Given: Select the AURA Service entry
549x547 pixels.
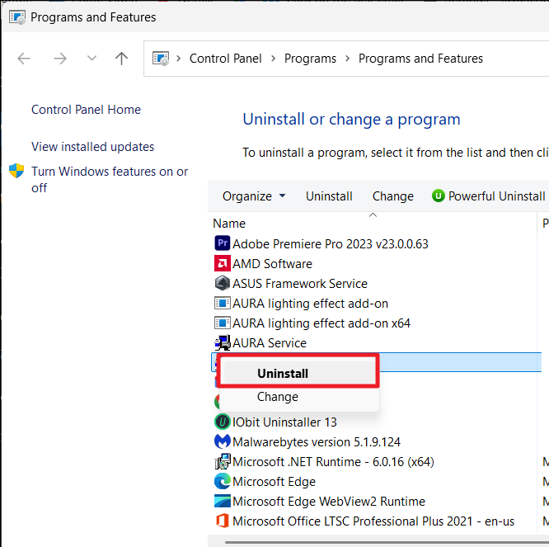Looking at the screenshot, I should pos(270,342).
